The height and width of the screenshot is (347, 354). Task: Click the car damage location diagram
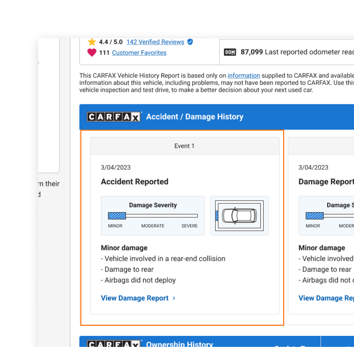coord(239,216)
